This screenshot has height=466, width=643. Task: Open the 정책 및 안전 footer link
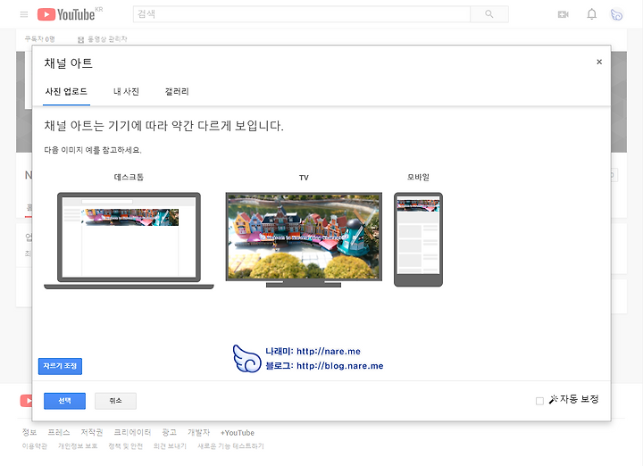tap(126, 446)
